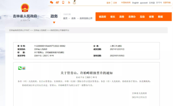
Task: Enable the accessibility wheelchair icon
Action: pyautogui.click(x=69, y=2)
